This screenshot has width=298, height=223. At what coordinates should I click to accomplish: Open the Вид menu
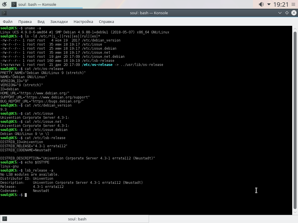41,21
